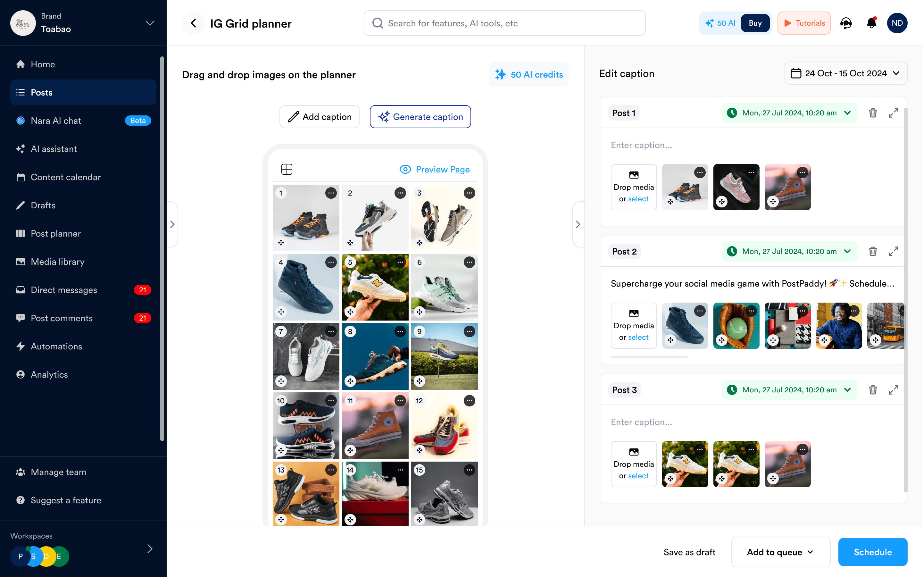Open the date range dropdown 24 Oct - 15 Oct

tap(845, 73)
